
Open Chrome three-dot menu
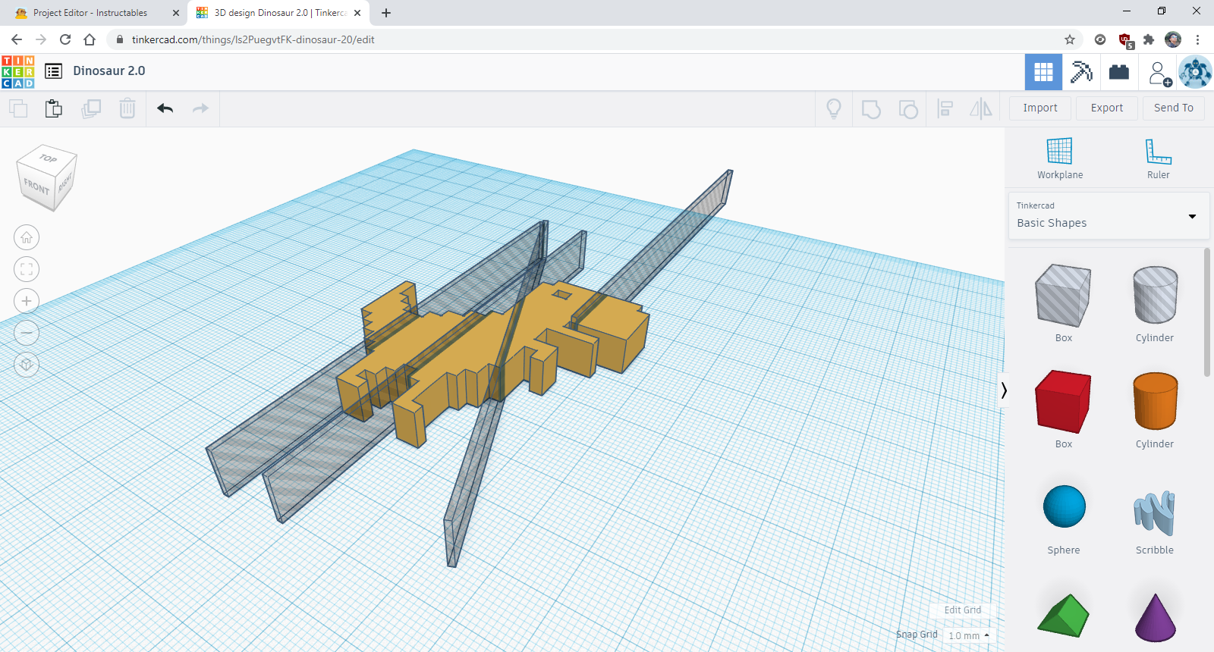[x=1197, y=39]
